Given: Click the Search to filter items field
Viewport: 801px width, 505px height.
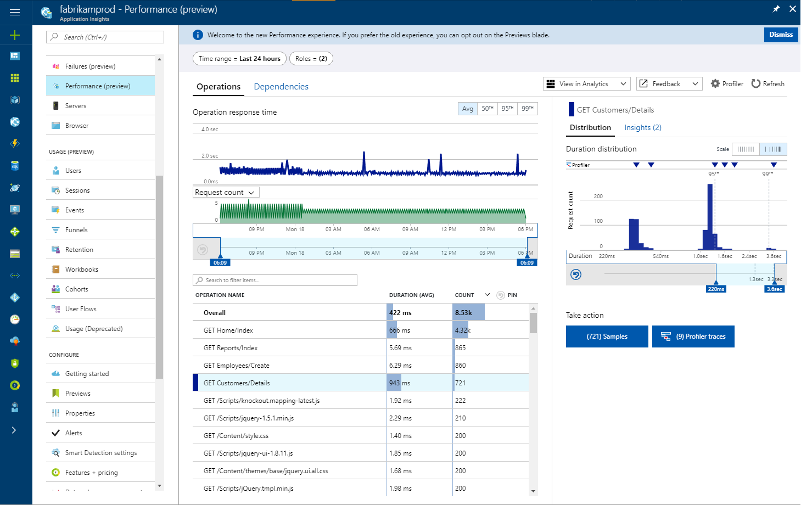Looking at the screenshot, I should click(275, 280).
